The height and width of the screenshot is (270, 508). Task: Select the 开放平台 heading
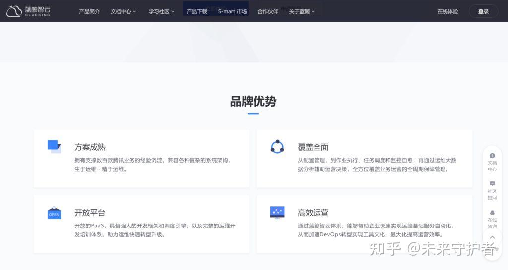tap(90, 213)
